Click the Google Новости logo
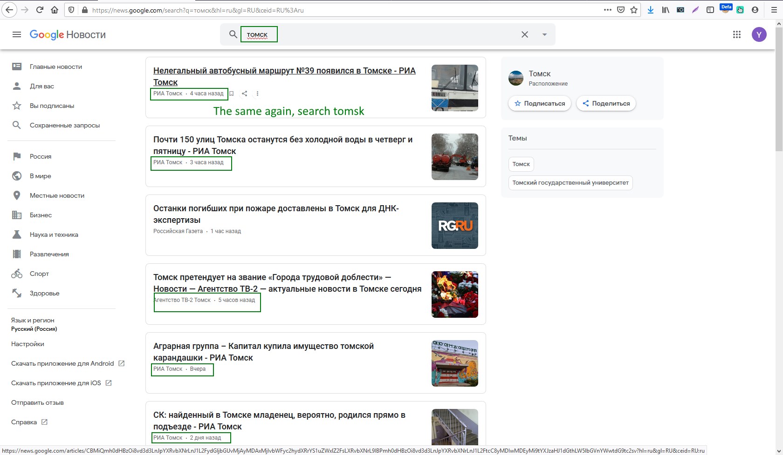Image resolution: width=783 pixels, height=455 pixels. click(68, 34)
